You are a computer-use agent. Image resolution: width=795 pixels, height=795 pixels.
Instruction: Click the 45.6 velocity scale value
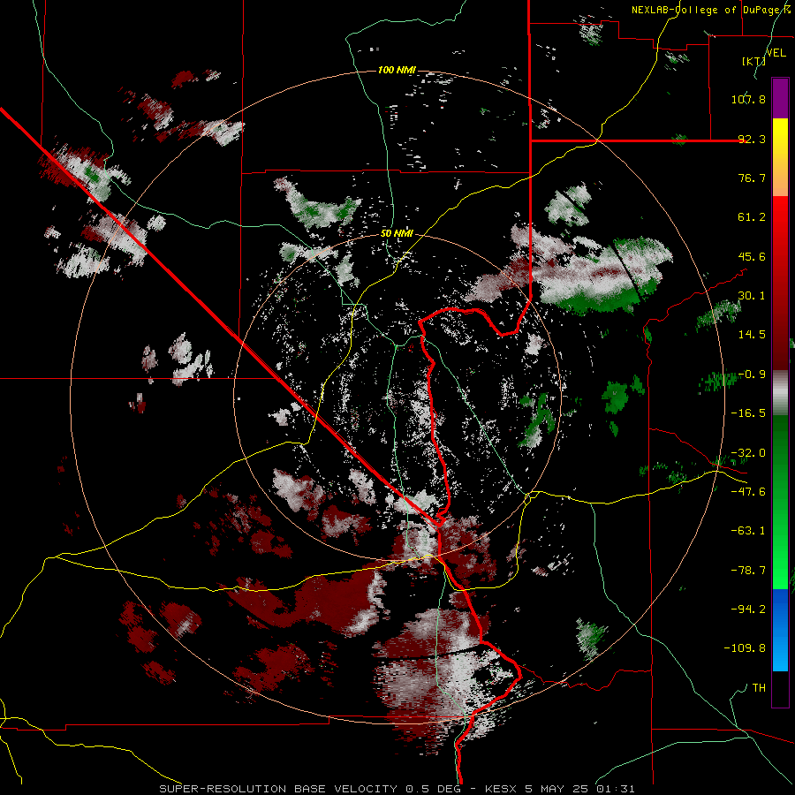pos(752,256)
